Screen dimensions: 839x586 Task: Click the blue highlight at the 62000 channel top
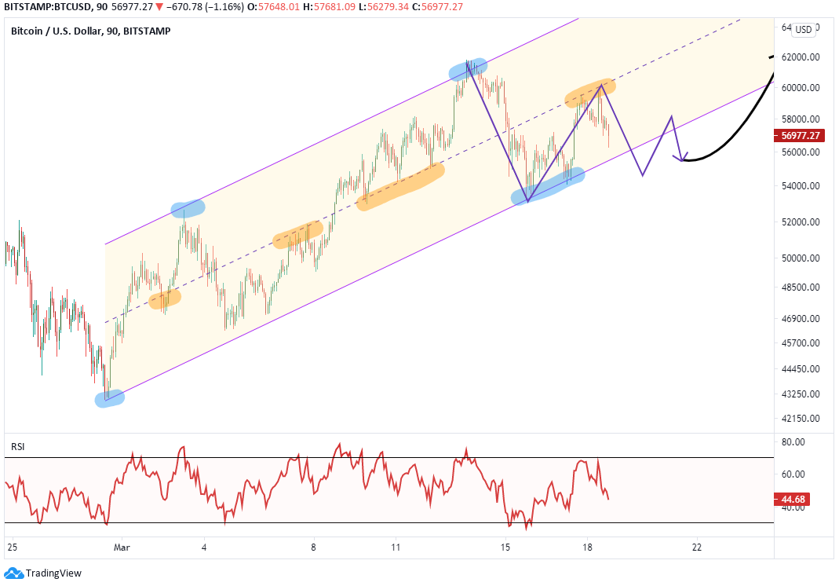click(469, 70)
